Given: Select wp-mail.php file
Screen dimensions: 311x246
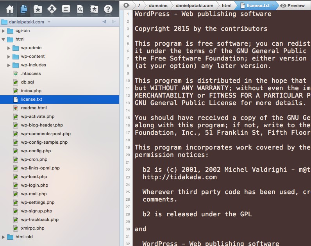Looking at the screenshot, I should [x=59, y=194].
